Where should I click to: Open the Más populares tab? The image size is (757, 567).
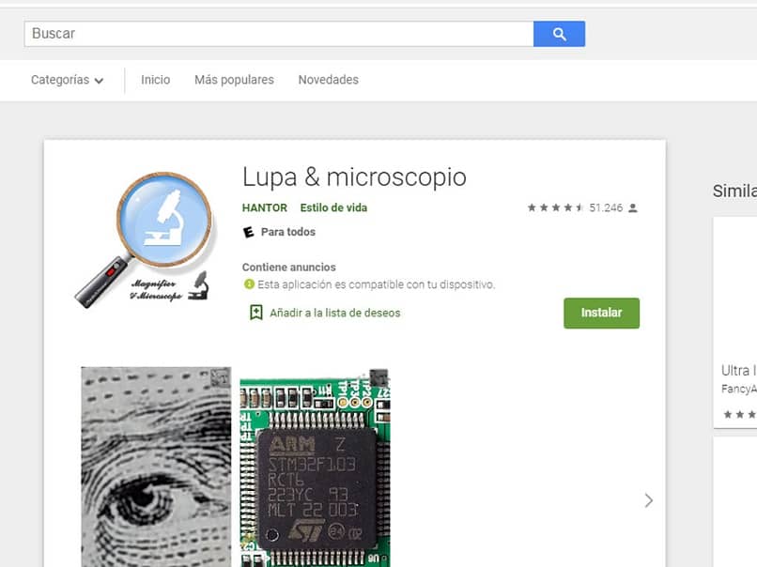pyautogui.click(x=234, y=80)
